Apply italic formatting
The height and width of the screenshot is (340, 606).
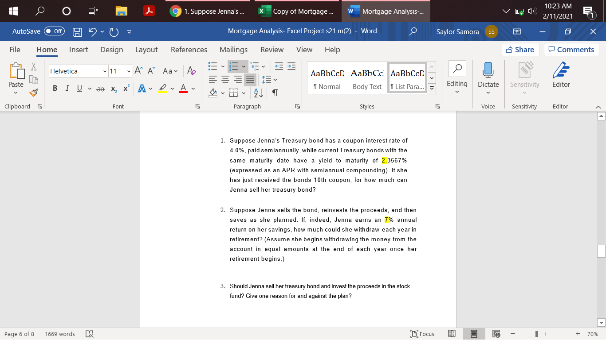click(67, 88)
